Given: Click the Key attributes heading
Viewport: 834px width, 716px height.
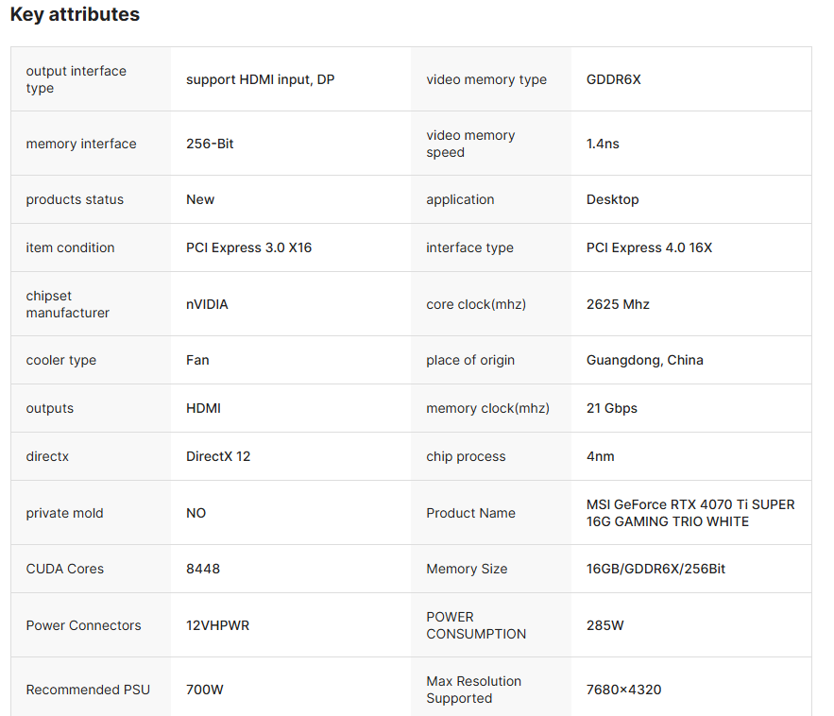Looking at the screenshot, I should coord(75,14).
